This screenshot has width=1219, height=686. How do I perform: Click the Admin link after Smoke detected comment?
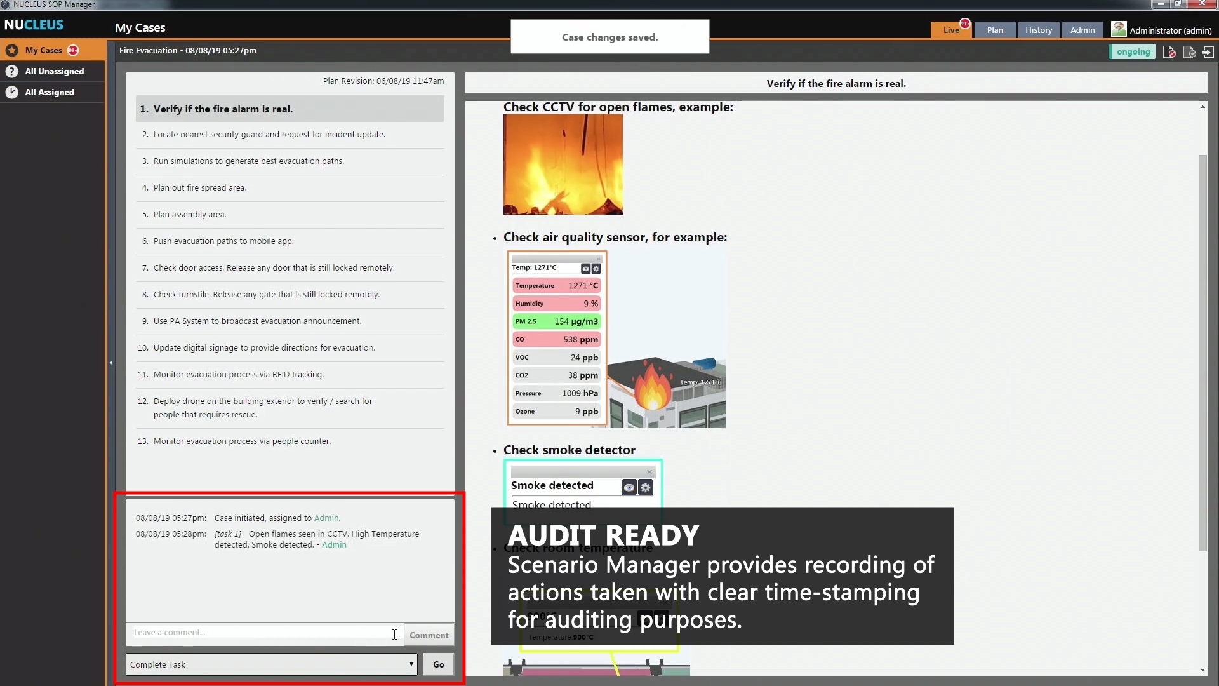coord(334,545)
